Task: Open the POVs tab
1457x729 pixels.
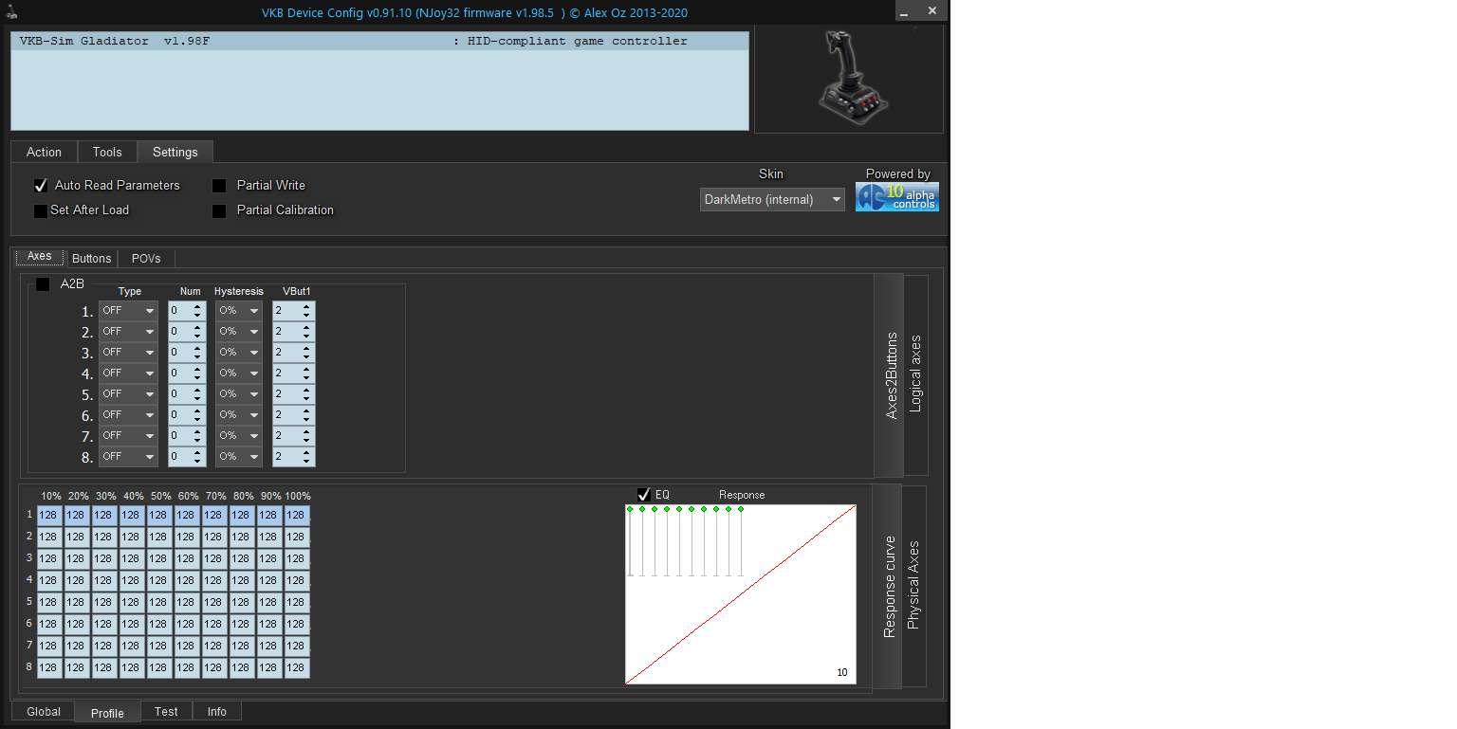Action: 146,258
